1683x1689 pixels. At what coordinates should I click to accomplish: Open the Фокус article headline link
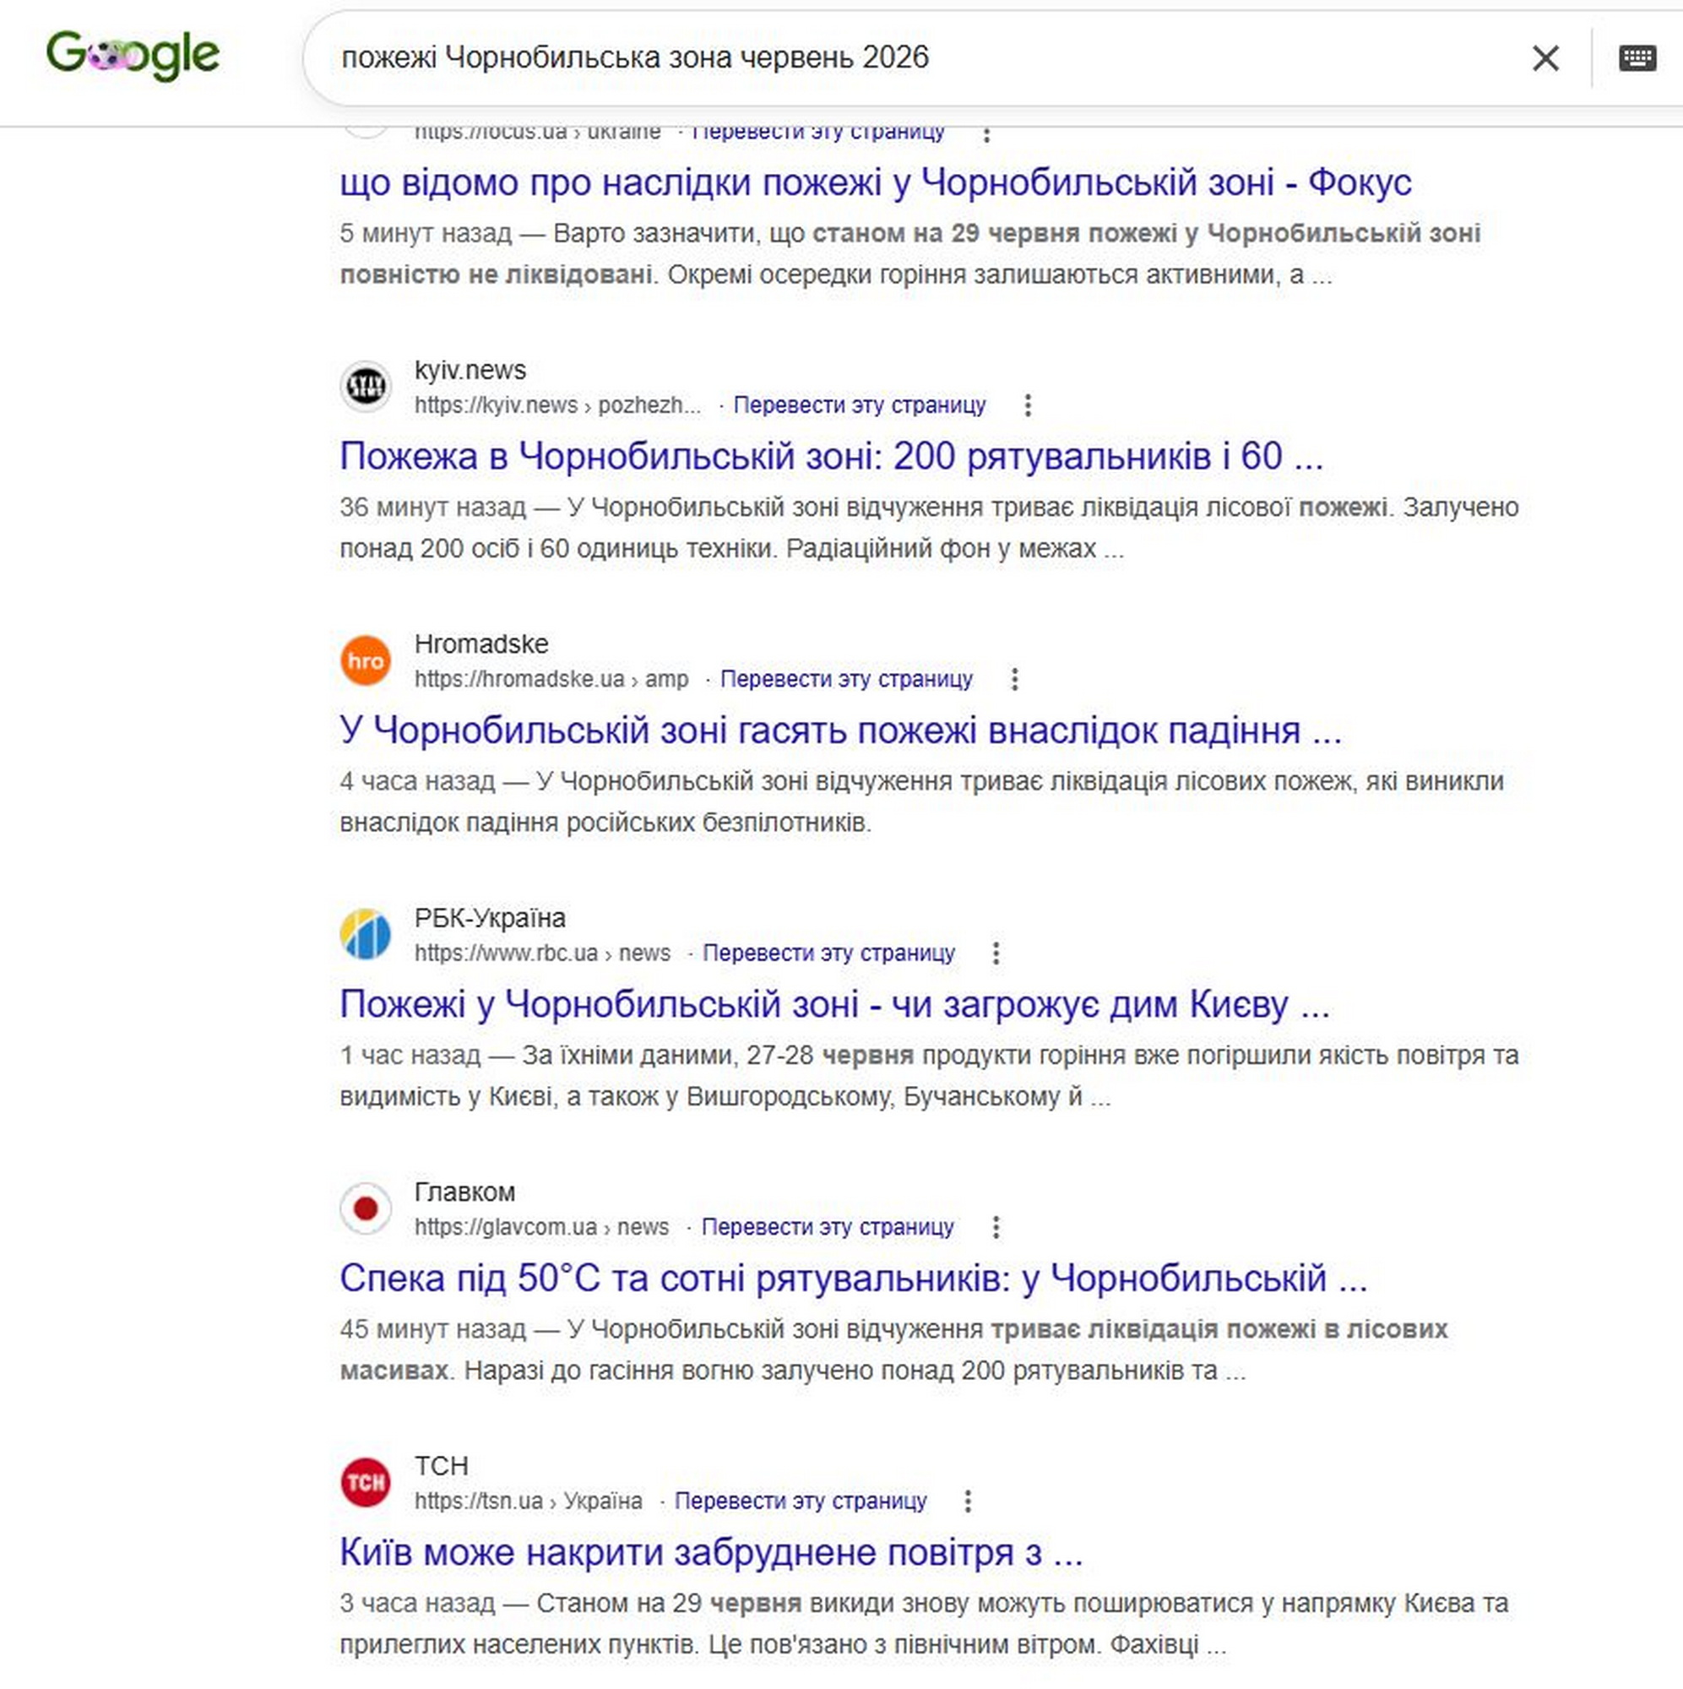coord(875,182)
